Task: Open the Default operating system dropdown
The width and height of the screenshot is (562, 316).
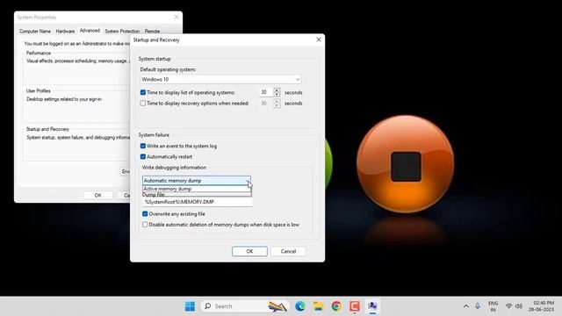Action: [x=220, y=79]
